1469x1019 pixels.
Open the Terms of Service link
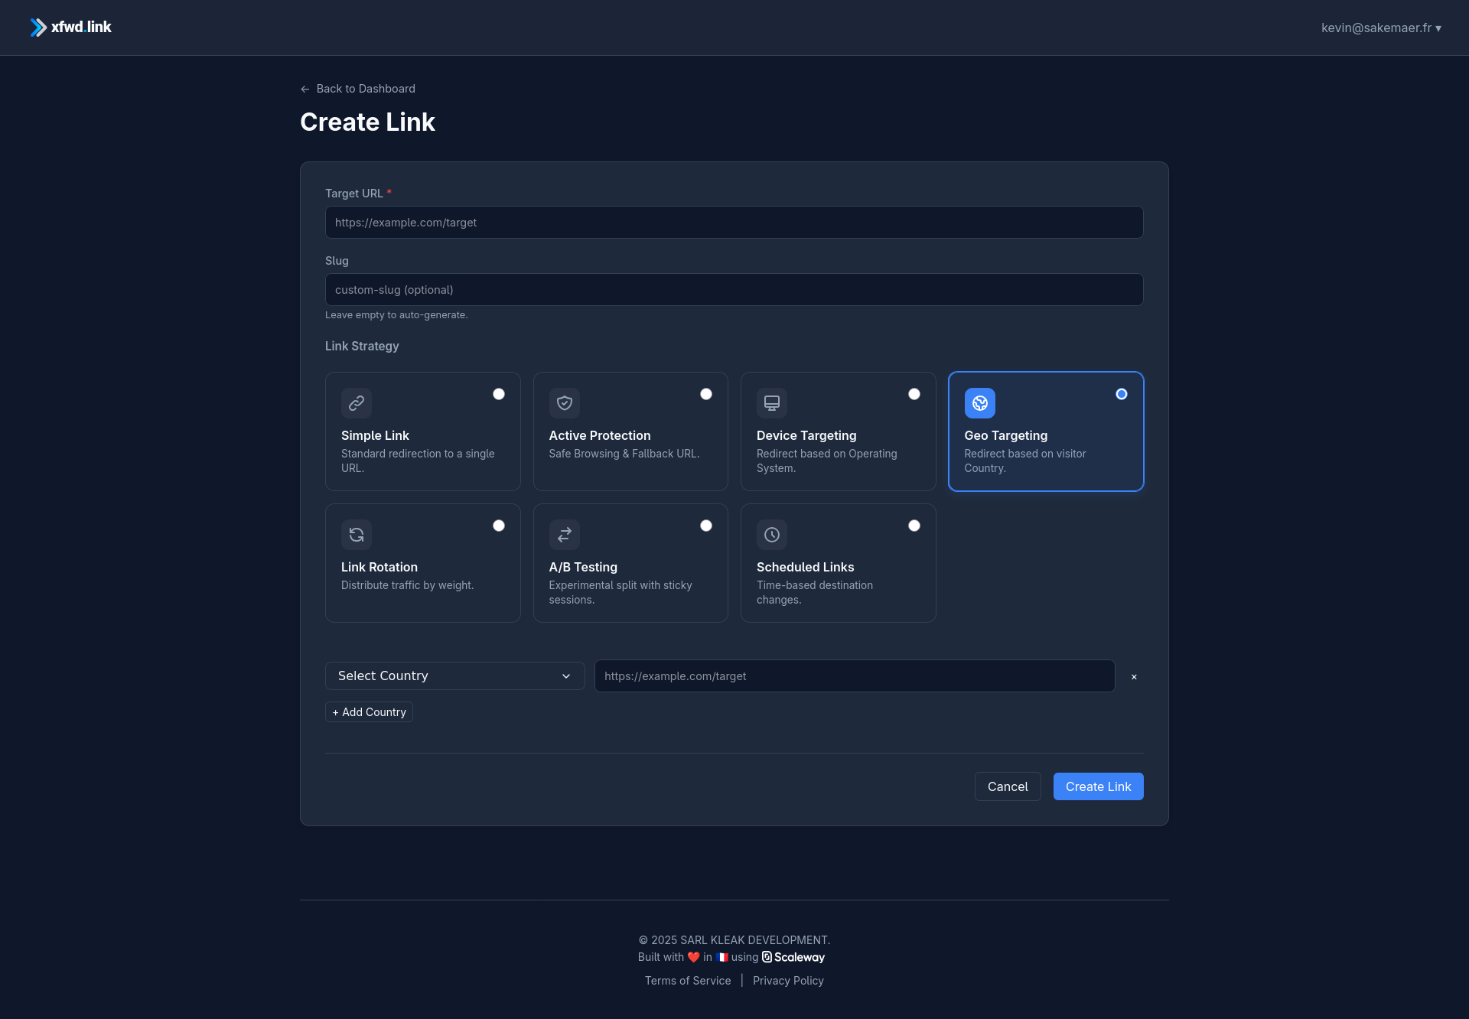687,981
